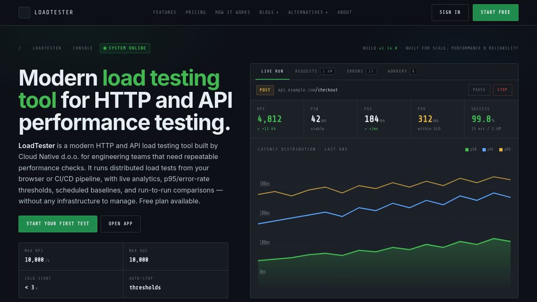Click the Max VUs 10,000 stat
This screenshot has height=302, width=537.
175,257
